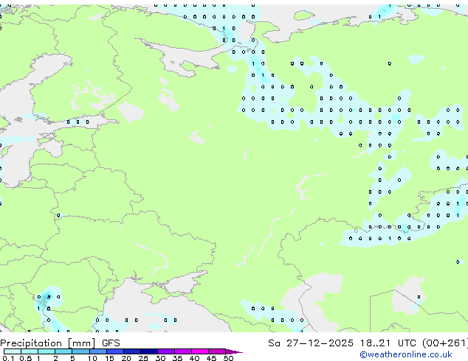The width and height of the screenshot is (468, 361).
Task: Pick the 25–30 mm dark navy legend box
Action: pos(149,351)
